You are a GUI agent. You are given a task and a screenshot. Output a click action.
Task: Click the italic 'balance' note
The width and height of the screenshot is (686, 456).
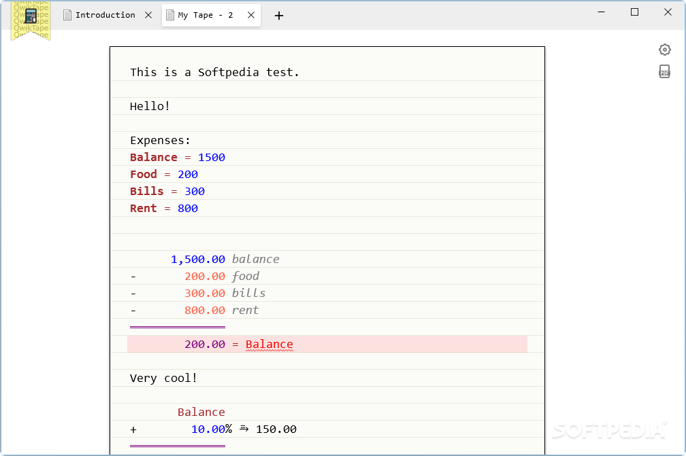(255, 260)
